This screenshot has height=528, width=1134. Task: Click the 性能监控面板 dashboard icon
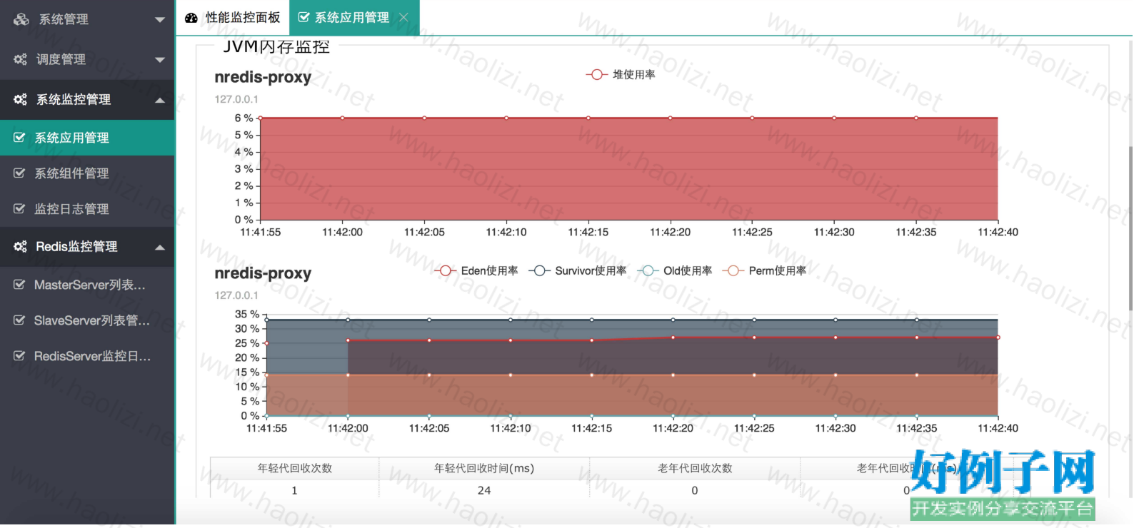tap(191, 18)
